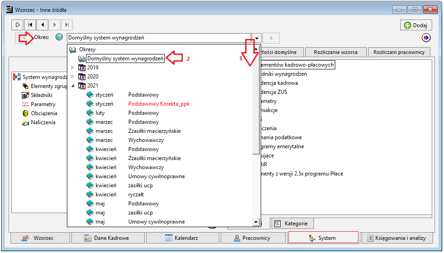Select Elementy zgrupowane tree node
The height and width of the screenshot is (253, 444).
point(49,86)
